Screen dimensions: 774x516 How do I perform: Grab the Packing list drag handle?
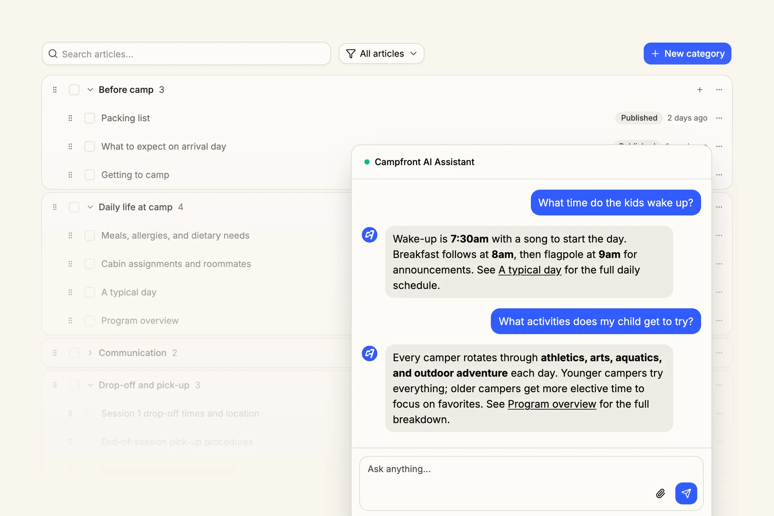pyautogui.click(x=70, y=118)
